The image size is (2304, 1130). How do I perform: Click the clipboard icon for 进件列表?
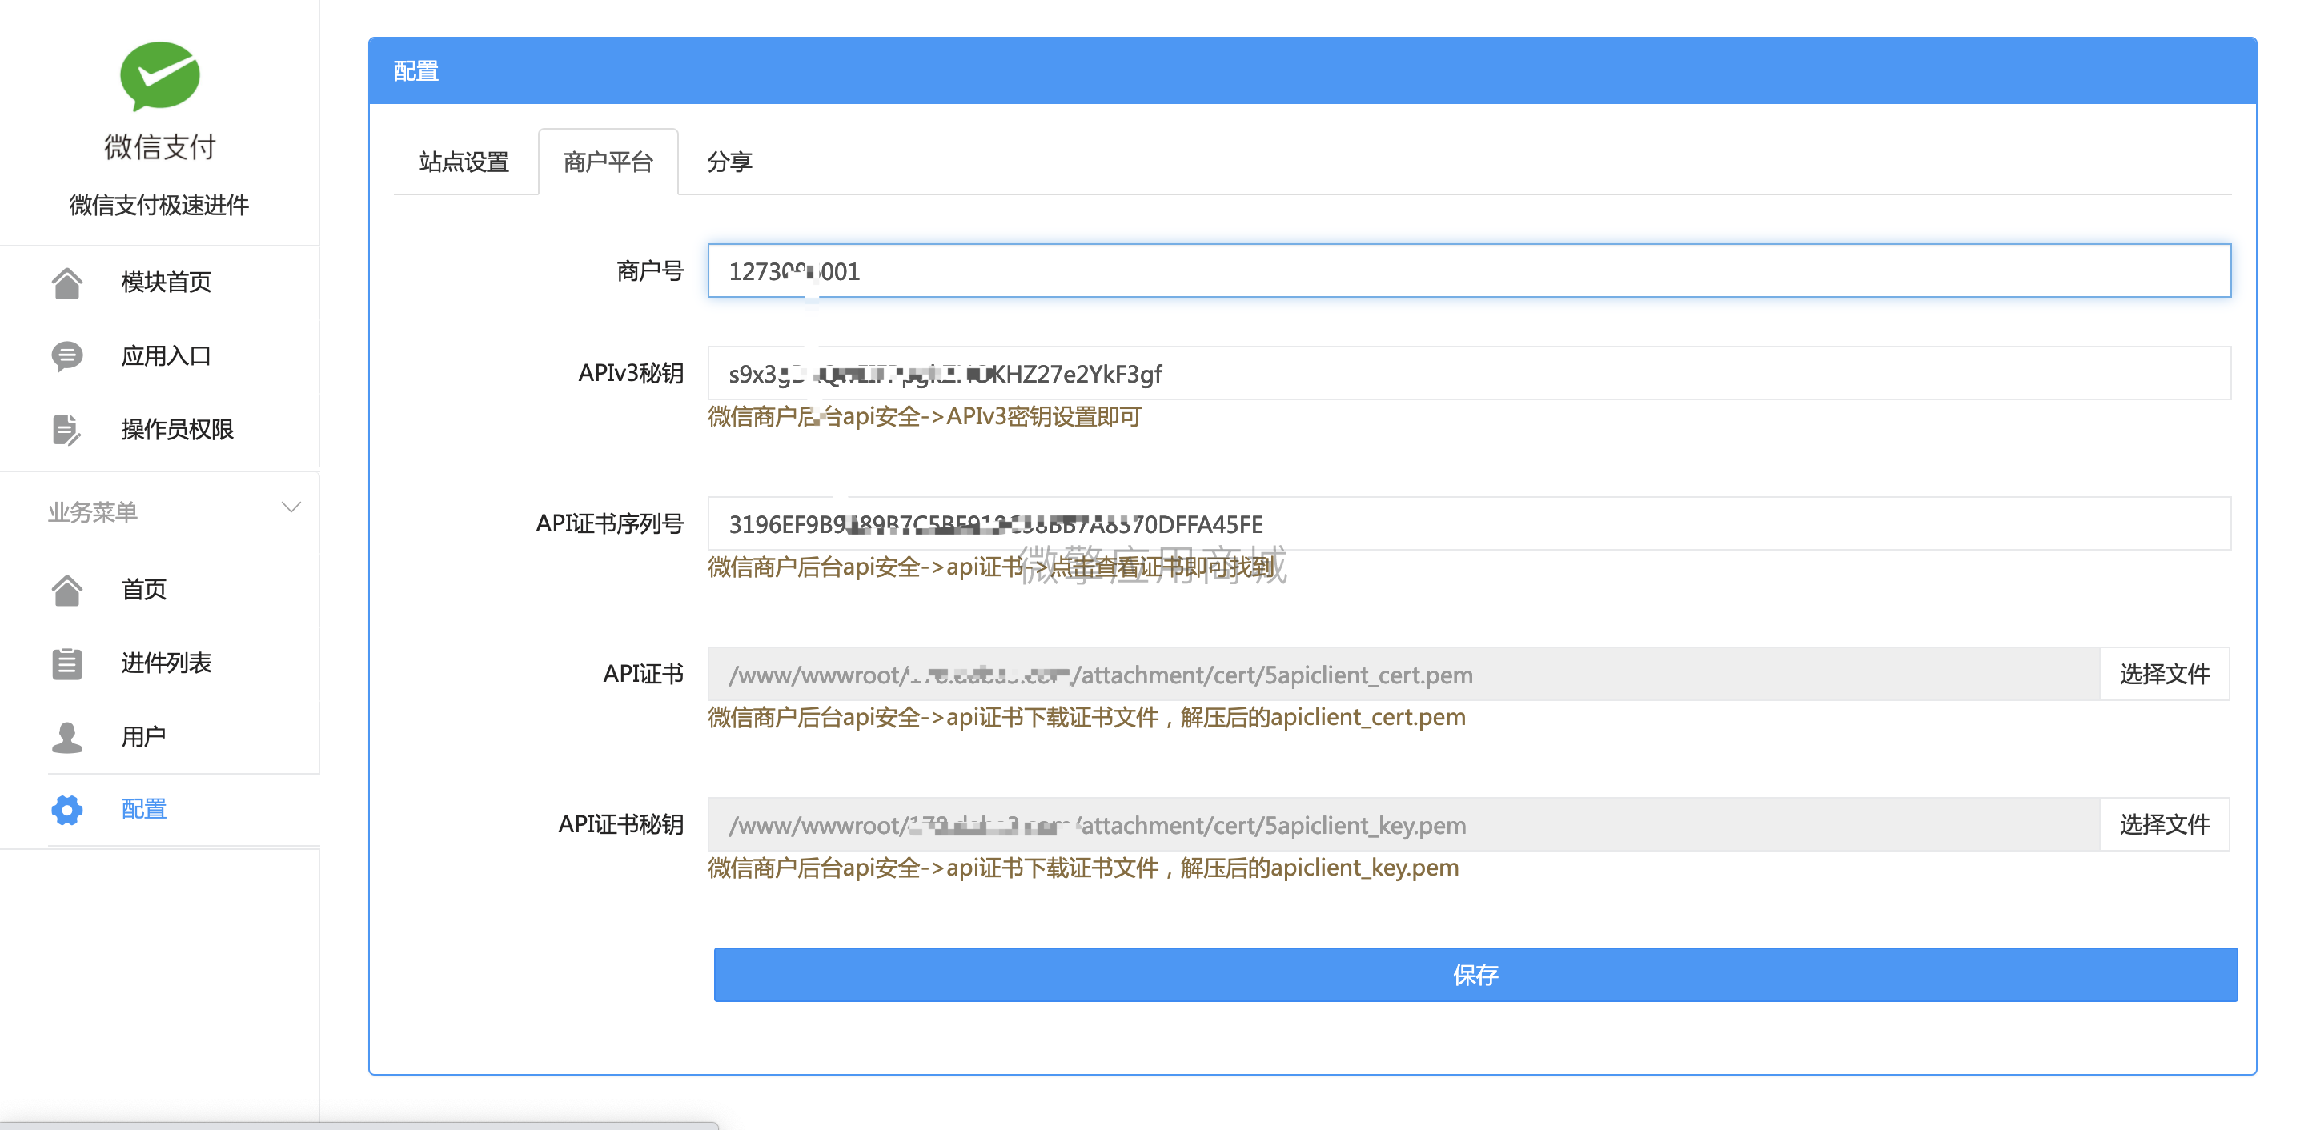click(67, 663)
